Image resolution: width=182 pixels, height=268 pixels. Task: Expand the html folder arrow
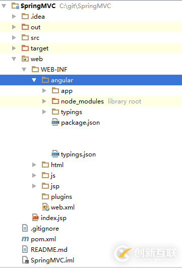pyautogui.click(x=34, y=165)
